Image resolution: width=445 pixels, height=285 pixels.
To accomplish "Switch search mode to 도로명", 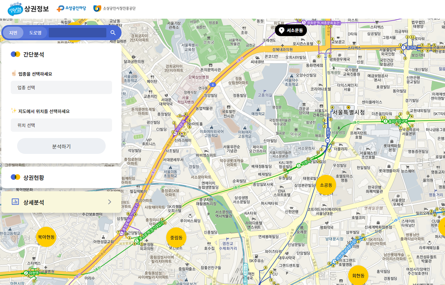I will click(x=35, y=33).
